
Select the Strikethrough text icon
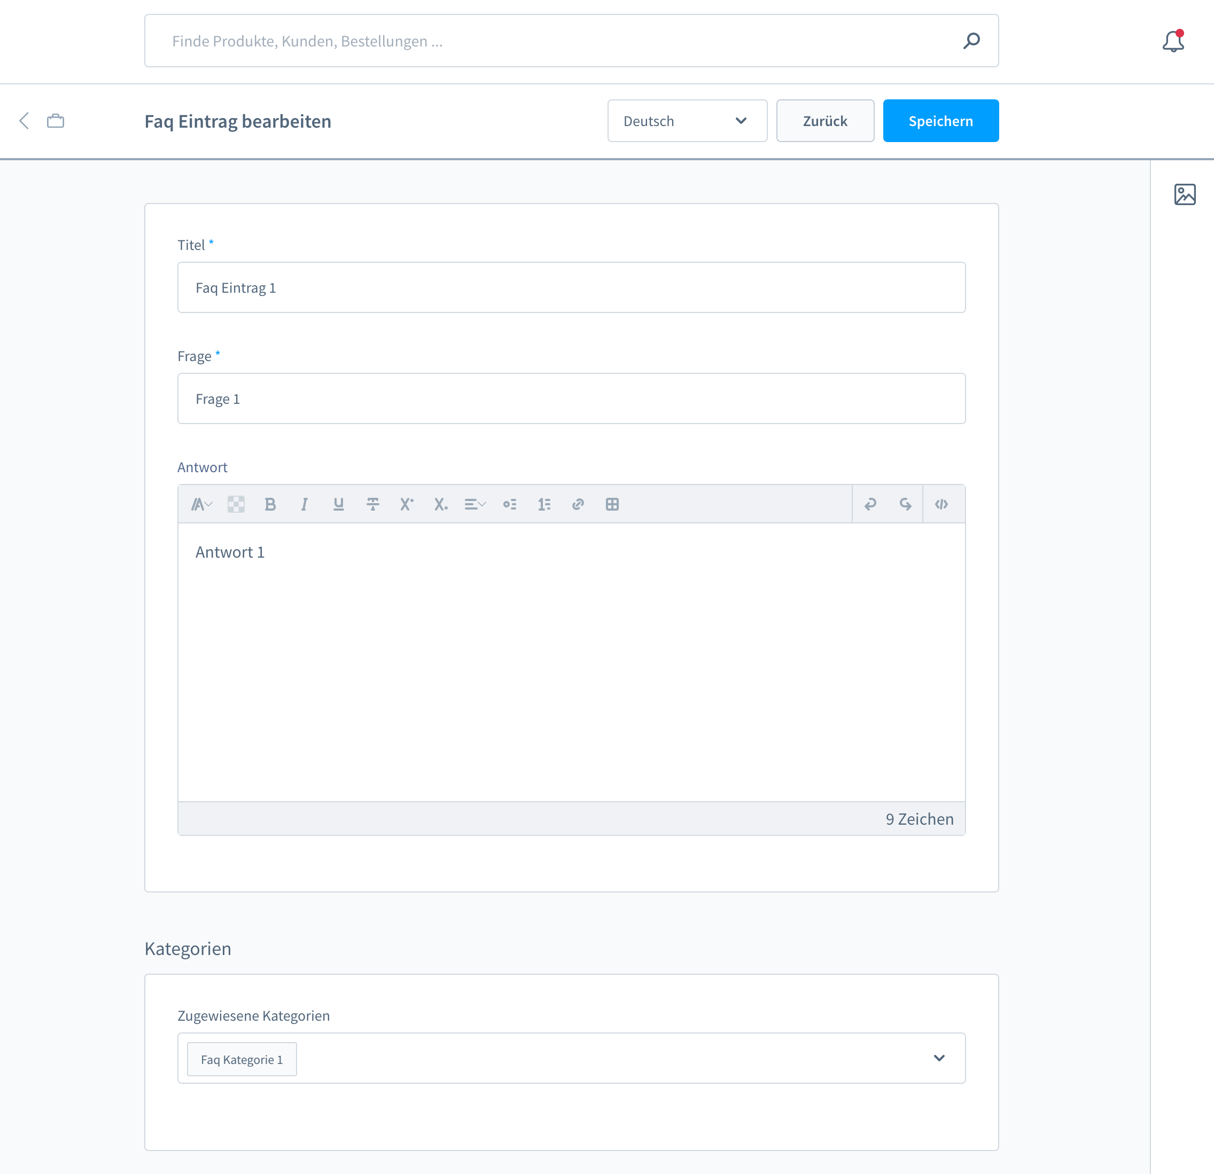point(372,504)
